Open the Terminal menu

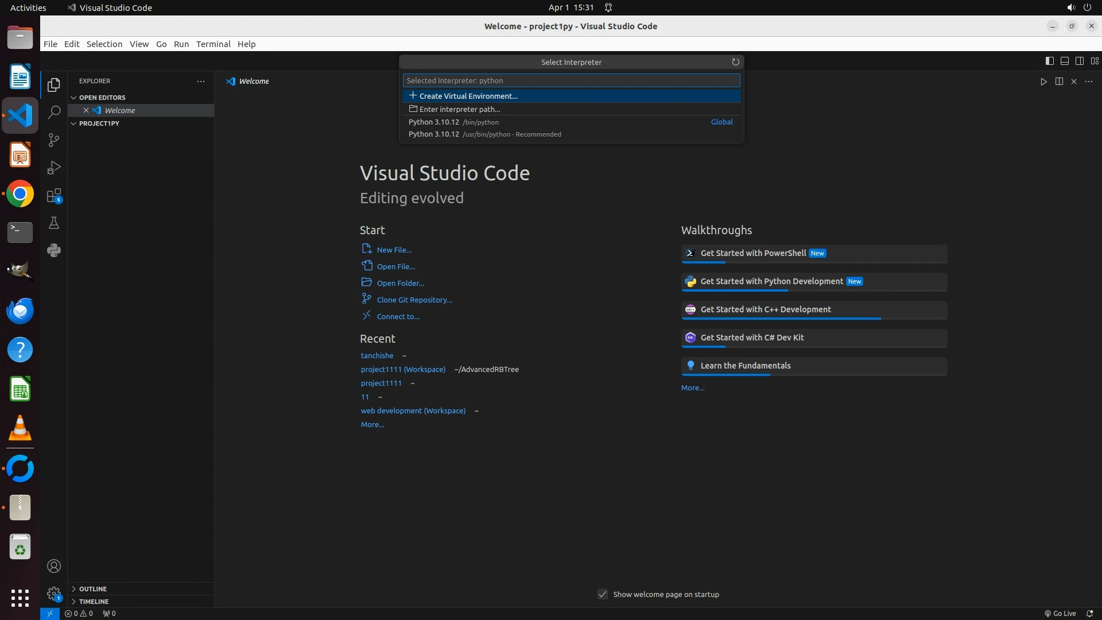[213, 44]
